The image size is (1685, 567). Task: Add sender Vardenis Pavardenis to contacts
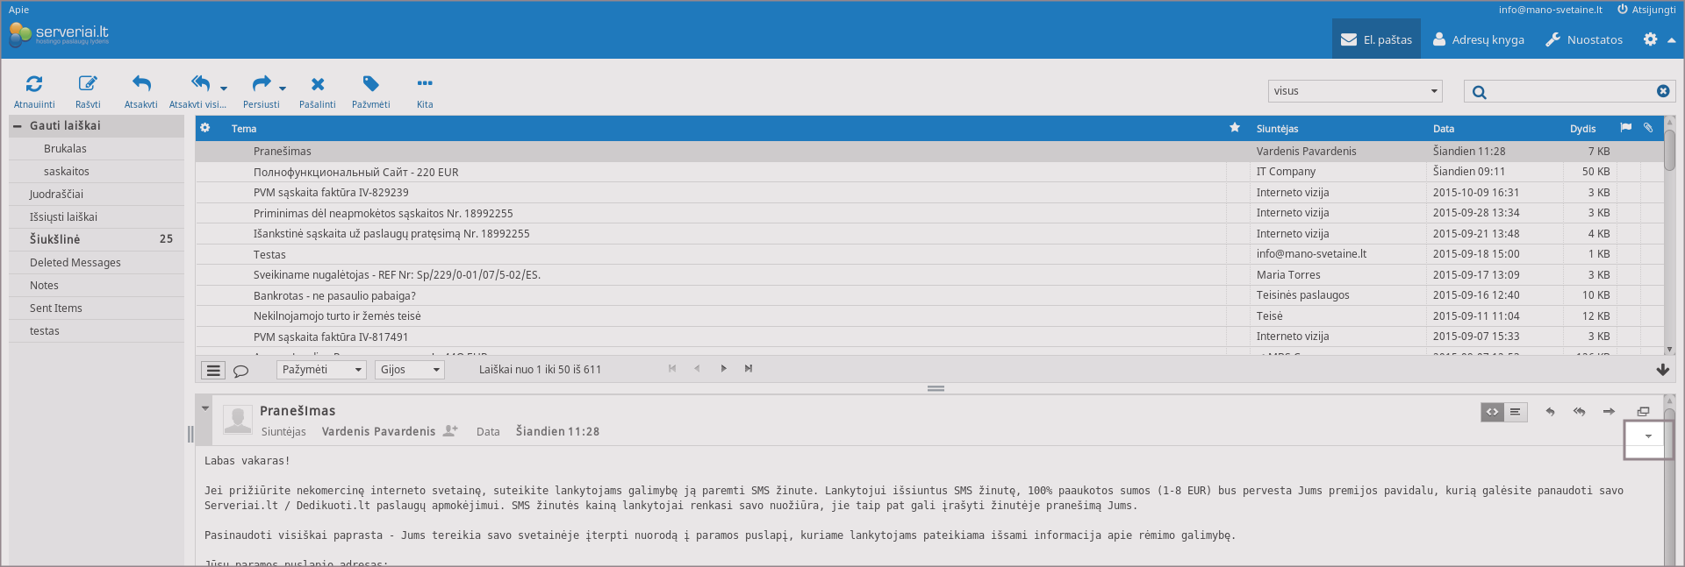tap(450, 431)
